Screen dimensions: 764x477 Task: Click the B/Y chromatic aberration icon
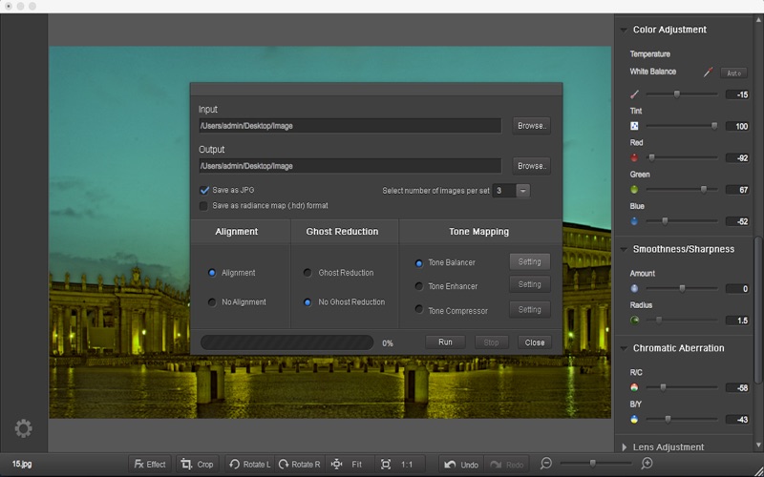point(634,419)
